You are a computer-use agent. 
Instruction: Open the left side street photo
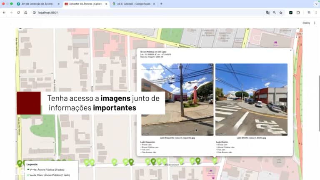(x=177, y=99)
